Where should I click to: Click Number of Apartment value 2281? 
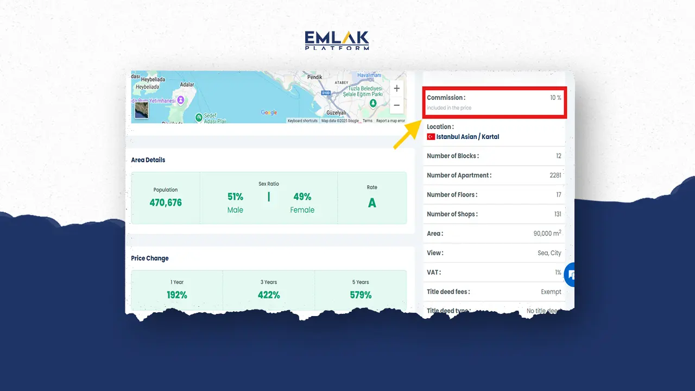pyautogui.click(x=555, y=175)
